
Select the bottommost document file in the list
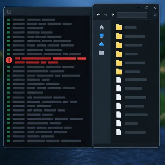pos(119,132)
